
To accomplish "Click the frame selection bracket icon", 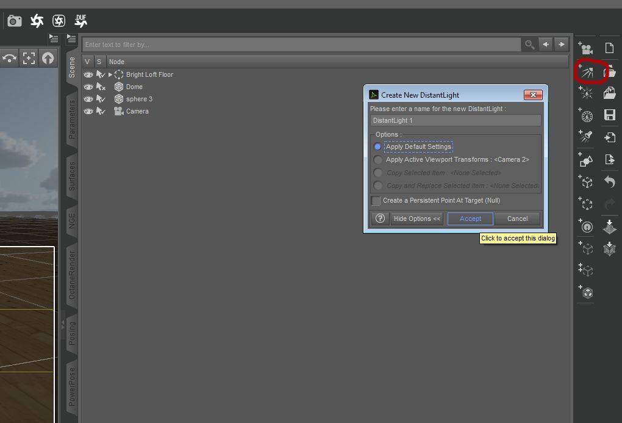I will (29, 59).
